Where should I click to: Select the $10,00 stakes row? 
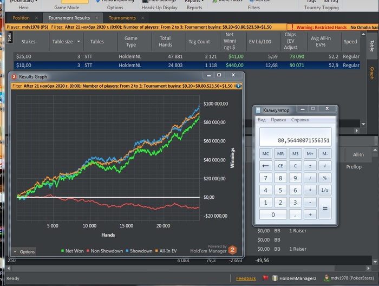187,66
